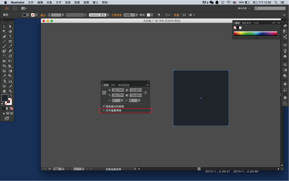289x181 pixels.
Task: Set paint mode to Gradient
Action: 7,109
